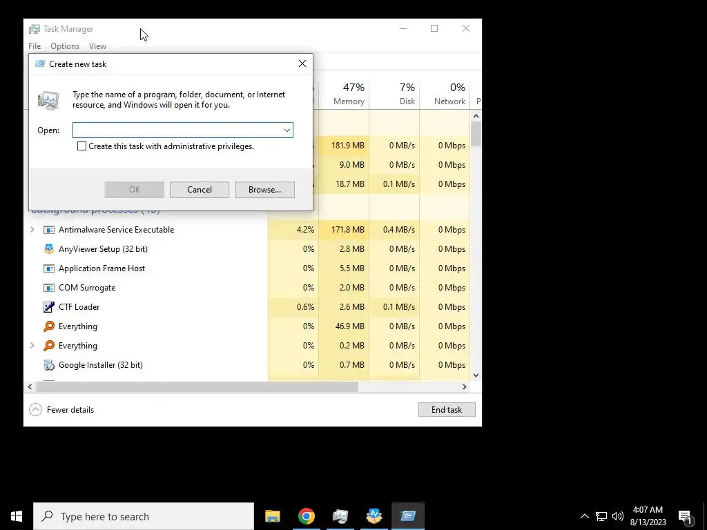
Task: Select Application Frame Host name
Action: coord(102,268)
